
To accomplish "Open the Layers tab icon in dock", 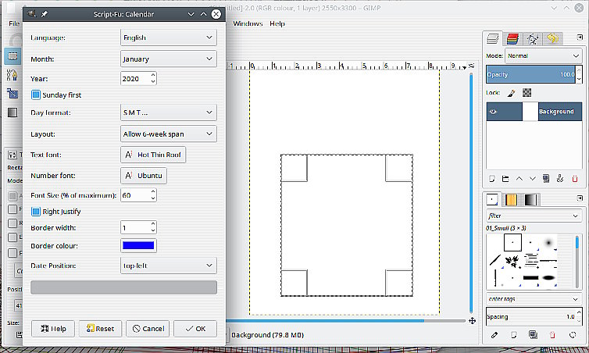I will tap(493, 38).
